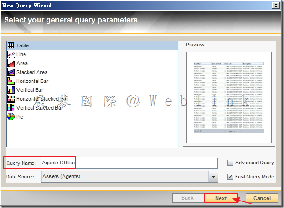284x208 pixels.
Task: Click the Assets (Agents) data source field
Action: [x=125, y=177]
